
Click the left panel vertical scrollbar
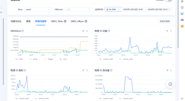tap(3, 52)
